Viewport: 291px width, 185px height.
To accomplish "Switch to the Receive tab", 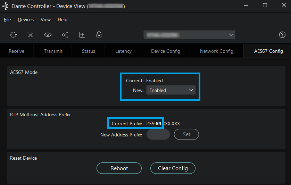I will click(x=17, y=51).
